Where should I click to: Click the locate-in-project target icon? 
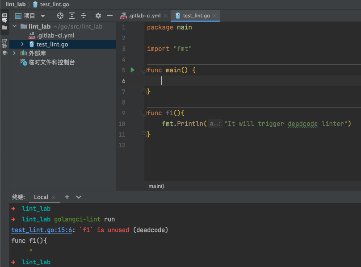[x=60, y=16]
